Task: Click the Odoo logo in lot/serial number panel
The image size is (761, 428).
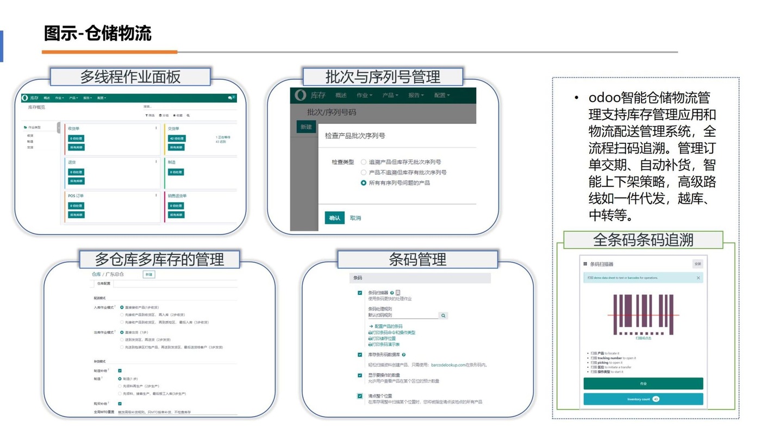Action: (x=301, y=95)
